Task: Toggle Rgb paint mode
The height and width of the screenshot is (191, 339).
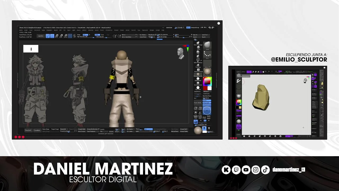Action: pyautogui.click(x=86, y=35)
